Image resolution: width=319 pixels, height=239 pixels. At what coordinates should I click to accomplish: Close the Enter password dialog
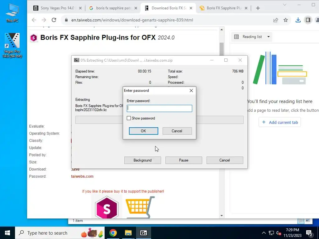(x=191, y=91)
